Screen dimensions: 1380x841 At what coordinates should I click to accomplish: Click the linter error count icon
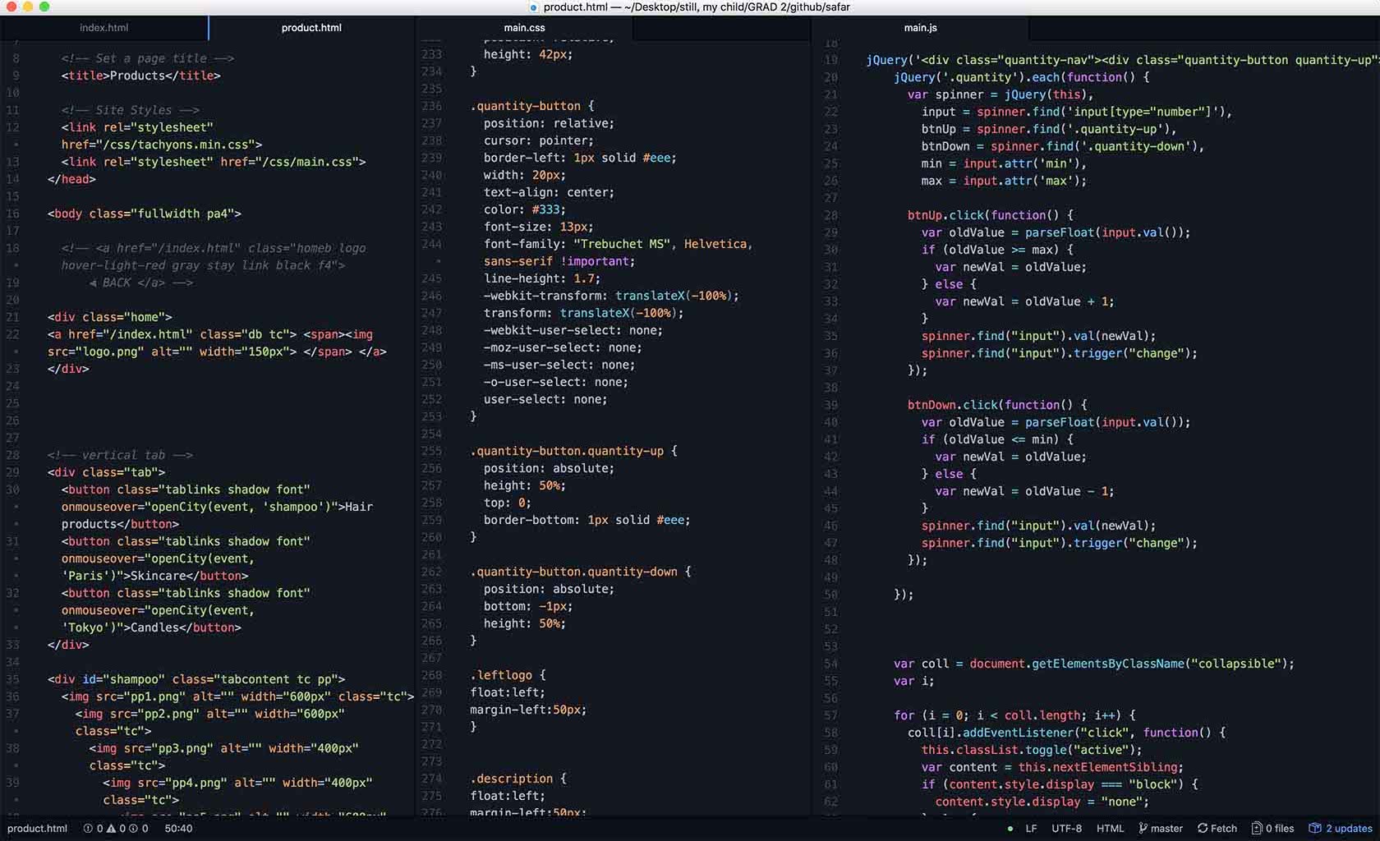(88, 829)
